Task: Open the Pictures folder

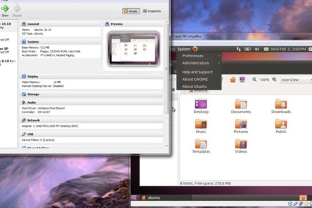Action: pos(241,126)
